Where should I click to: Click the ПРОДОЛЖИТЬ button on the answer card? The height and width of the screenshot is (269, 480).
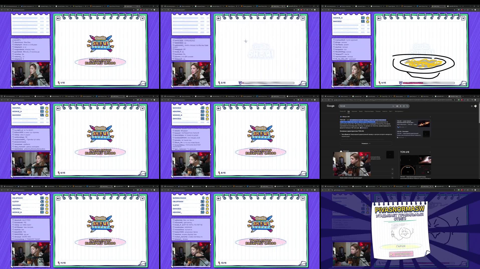(x=401, y=253)
